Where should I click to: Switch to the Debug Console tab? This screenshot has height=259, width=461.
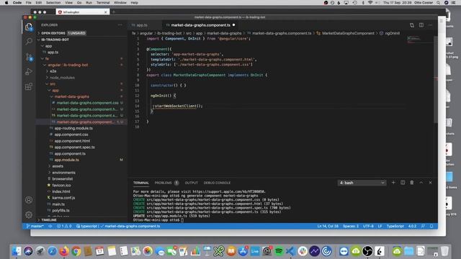coord(217,183)
